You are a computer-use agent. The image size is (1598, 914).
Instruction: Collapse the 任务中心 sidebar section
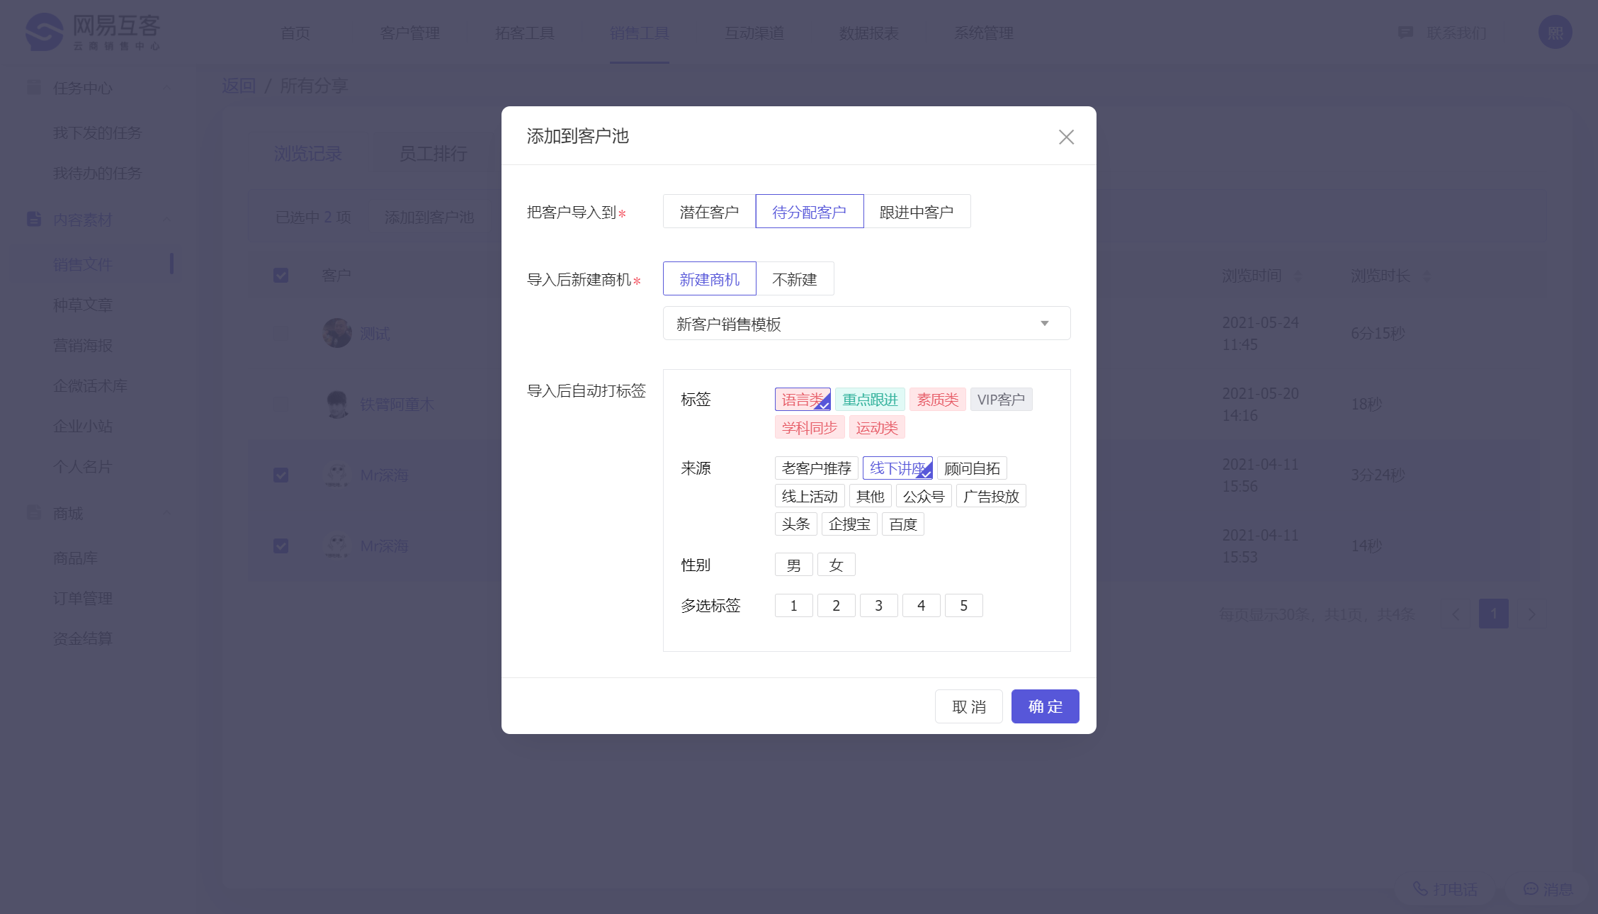pos(167,88)
